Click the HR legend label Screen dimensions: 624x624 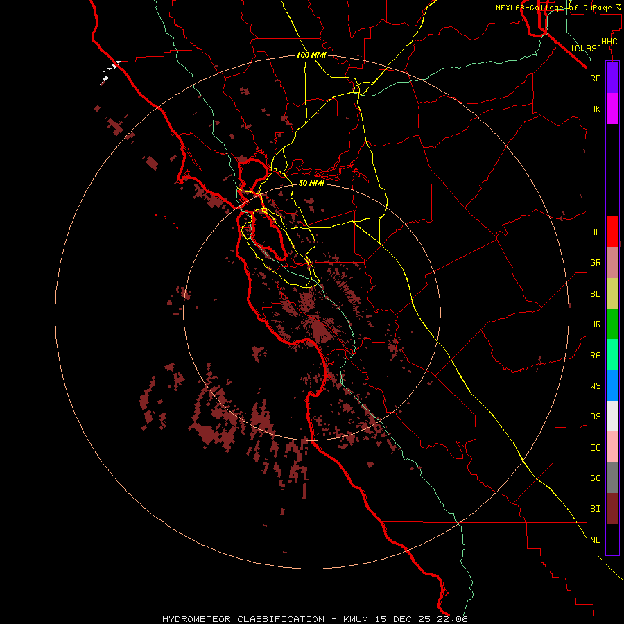pos(595,324)
